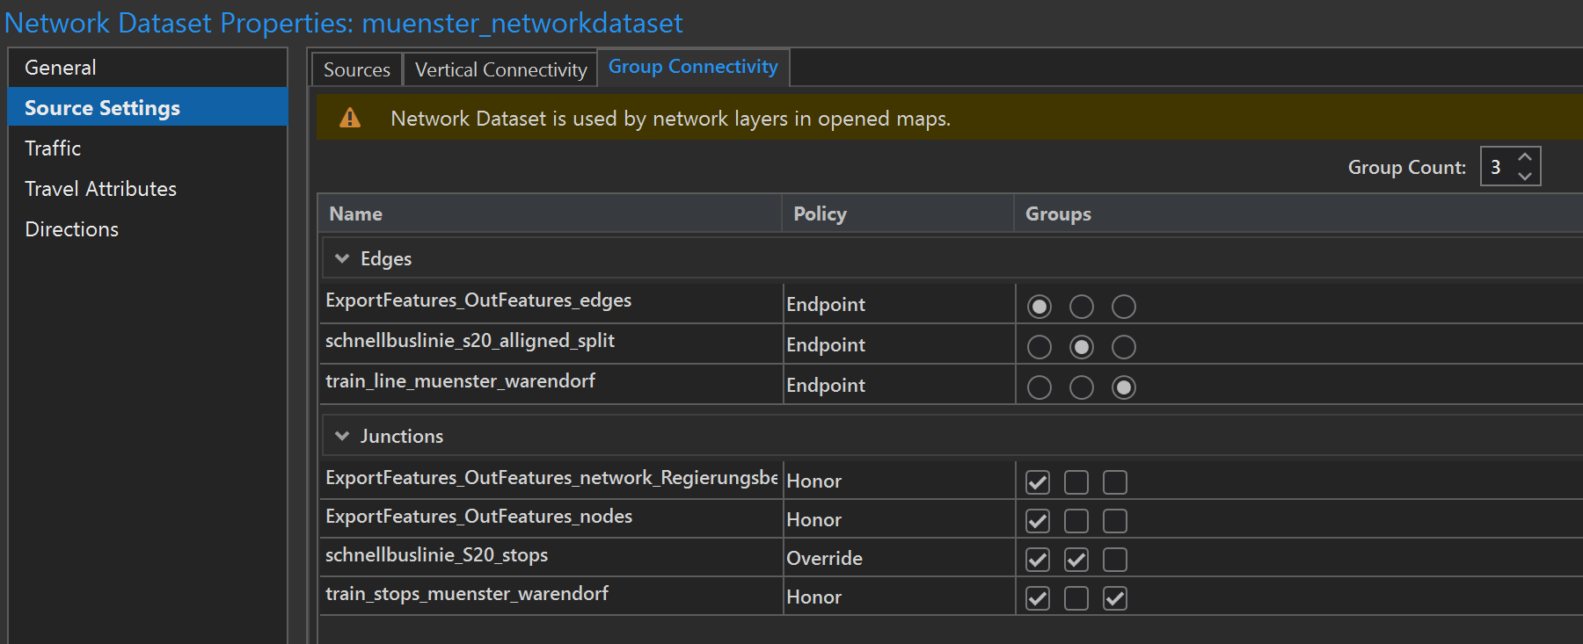Click the Group Count number field

click(1497, 167)
